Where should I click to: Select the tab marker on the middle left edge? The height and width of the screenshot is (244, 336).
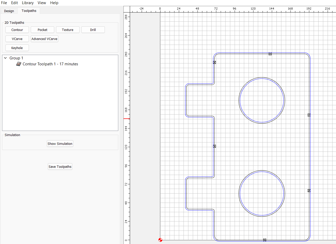(214, 146)
